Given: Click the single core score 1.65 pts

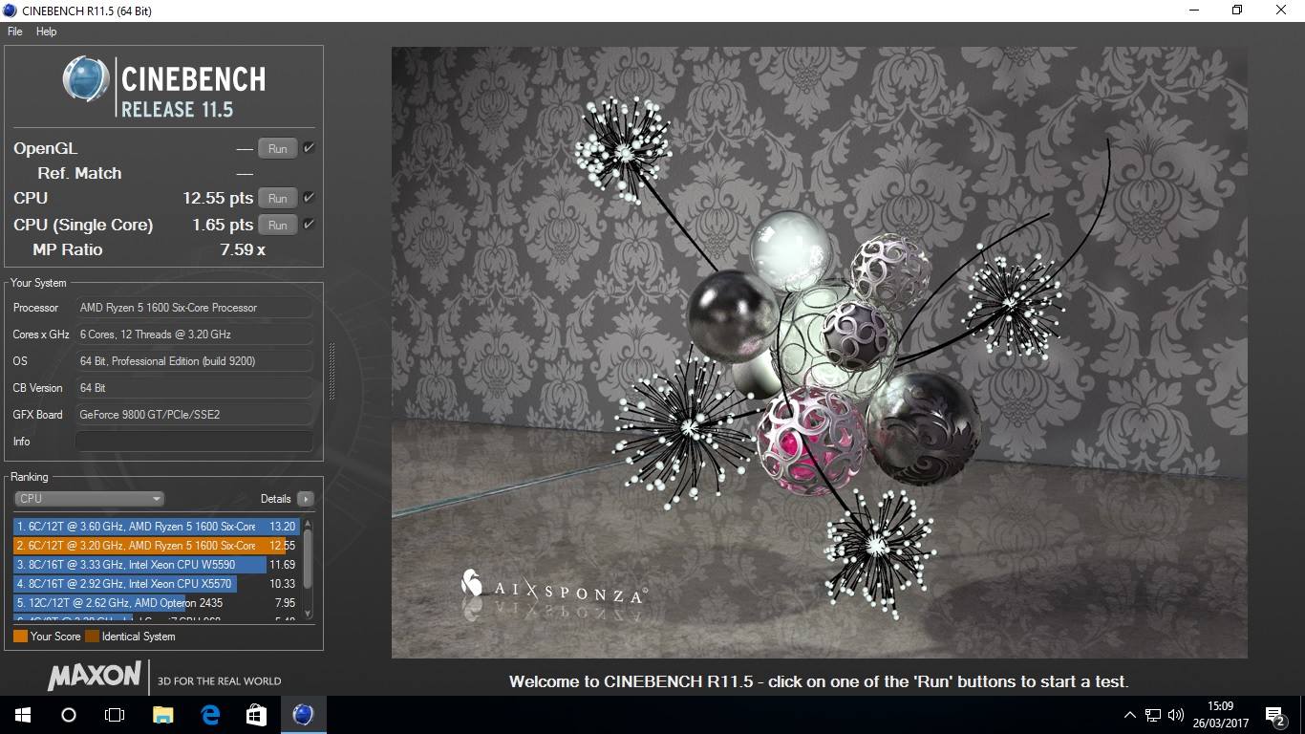Looking at the screenshot, I should (223, 226).
